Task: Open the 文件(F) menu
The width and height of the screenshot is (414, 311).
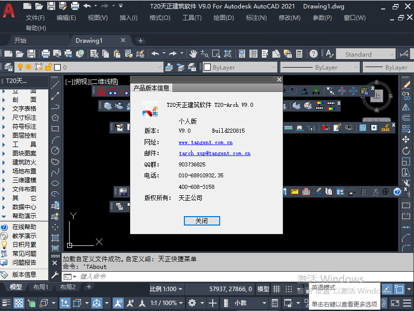Action: click(x=35, y=18)
